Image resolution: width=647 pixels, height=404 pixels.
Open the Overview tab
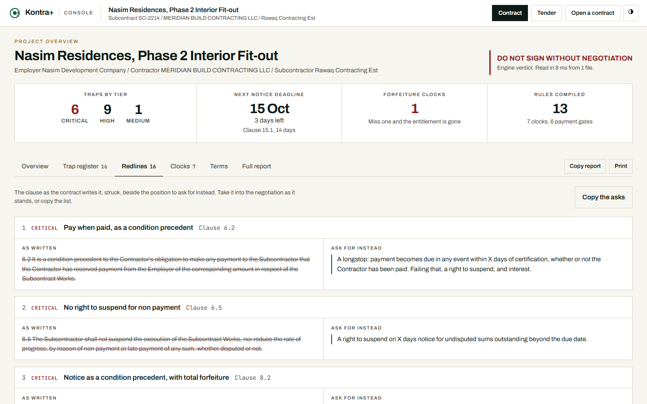pos(35,167)
